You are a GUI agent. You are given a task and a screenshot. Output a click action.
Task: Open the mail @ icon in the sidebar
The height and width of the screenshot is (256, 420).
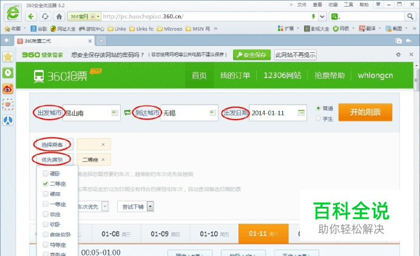tap(8, 104)
